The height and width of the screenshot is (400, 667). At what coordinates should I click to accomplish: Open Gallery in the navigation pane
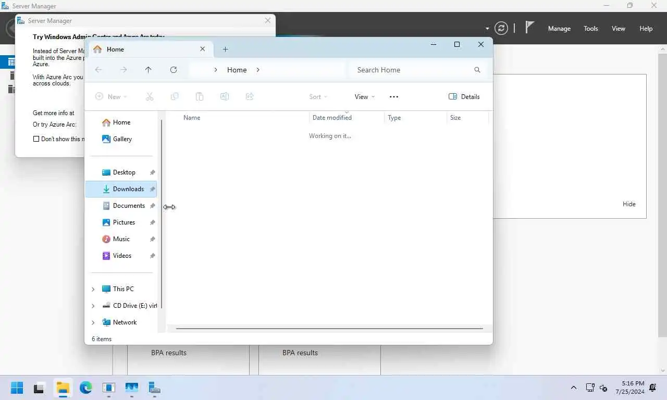[x=121, y=139]
